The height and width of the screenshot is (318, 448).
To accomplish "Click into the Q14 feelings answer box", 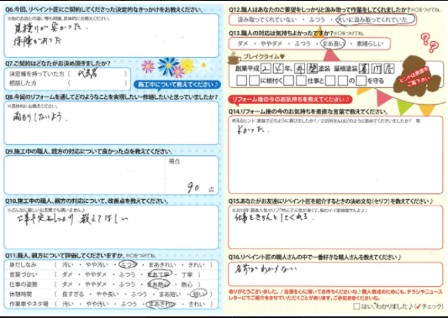I will coord(335,155).
